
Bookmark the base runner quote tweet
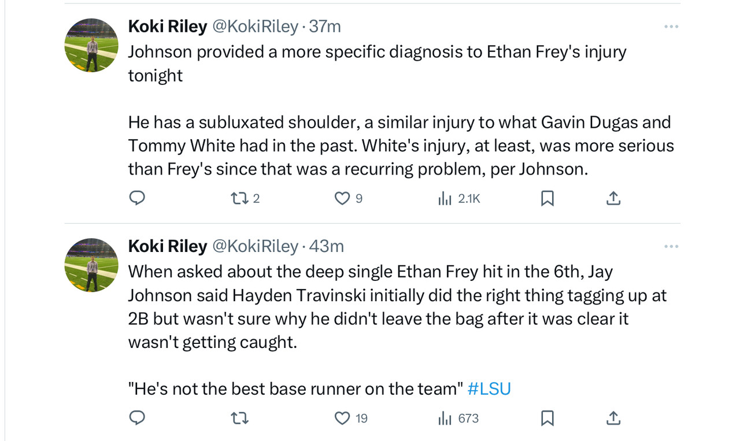(x=547, y=418)
